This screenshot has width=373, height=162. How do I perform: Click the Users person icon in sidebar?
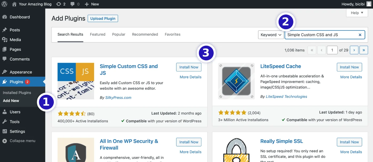5,112
